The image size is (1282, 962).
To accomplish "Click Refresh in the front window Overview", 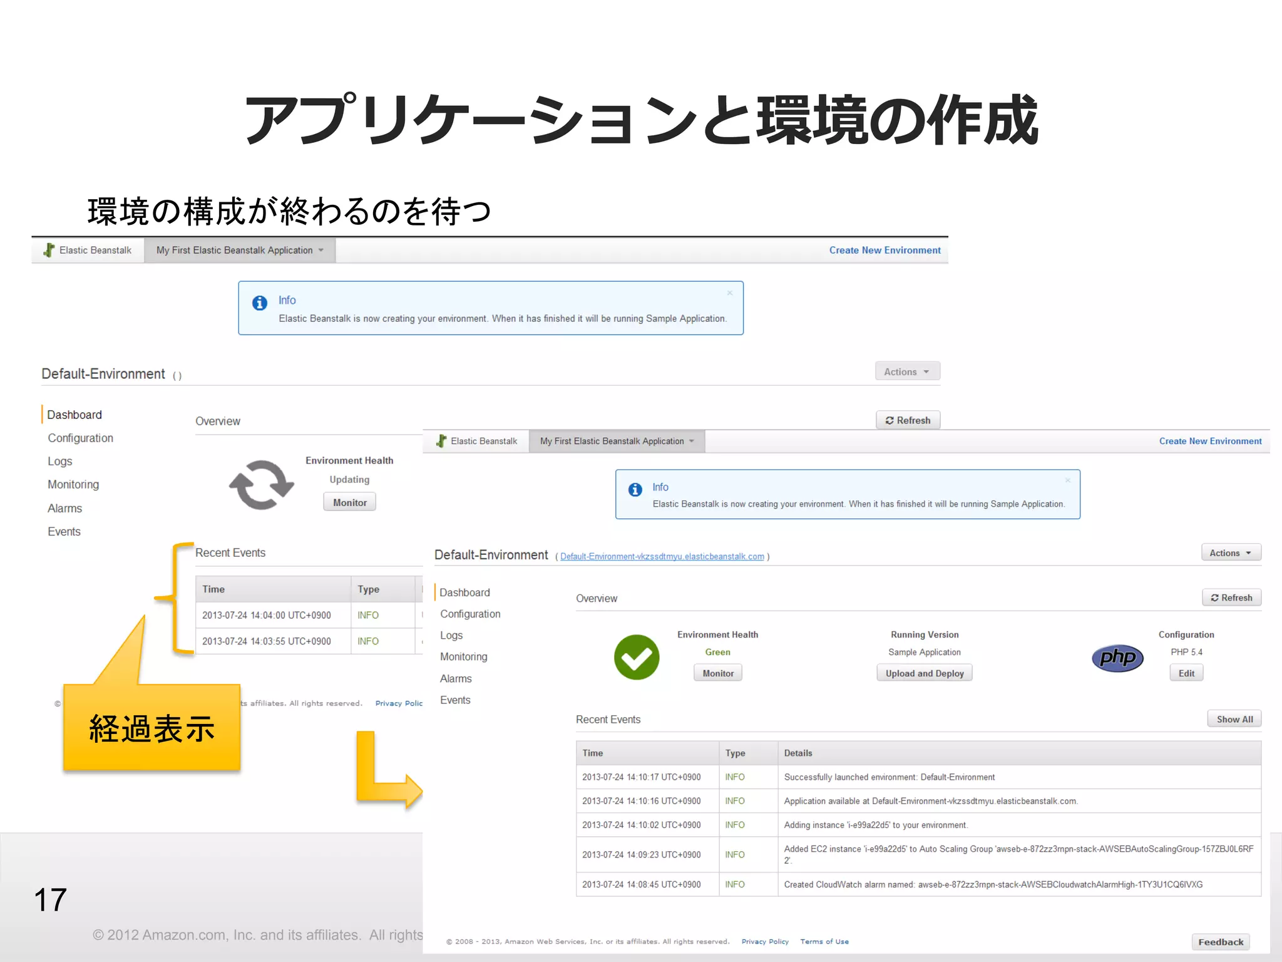I will coord(1231,597).
